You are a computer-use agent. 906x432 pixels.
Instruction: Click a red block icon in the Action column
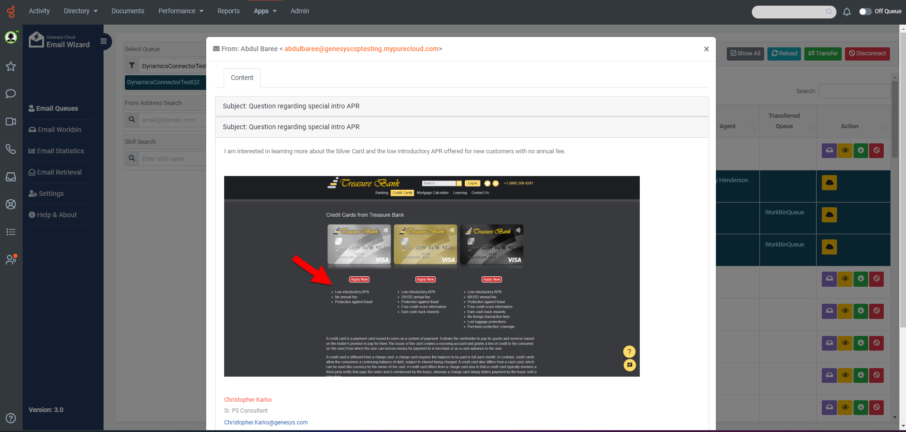pyautogui.click(x=876, y=279)
